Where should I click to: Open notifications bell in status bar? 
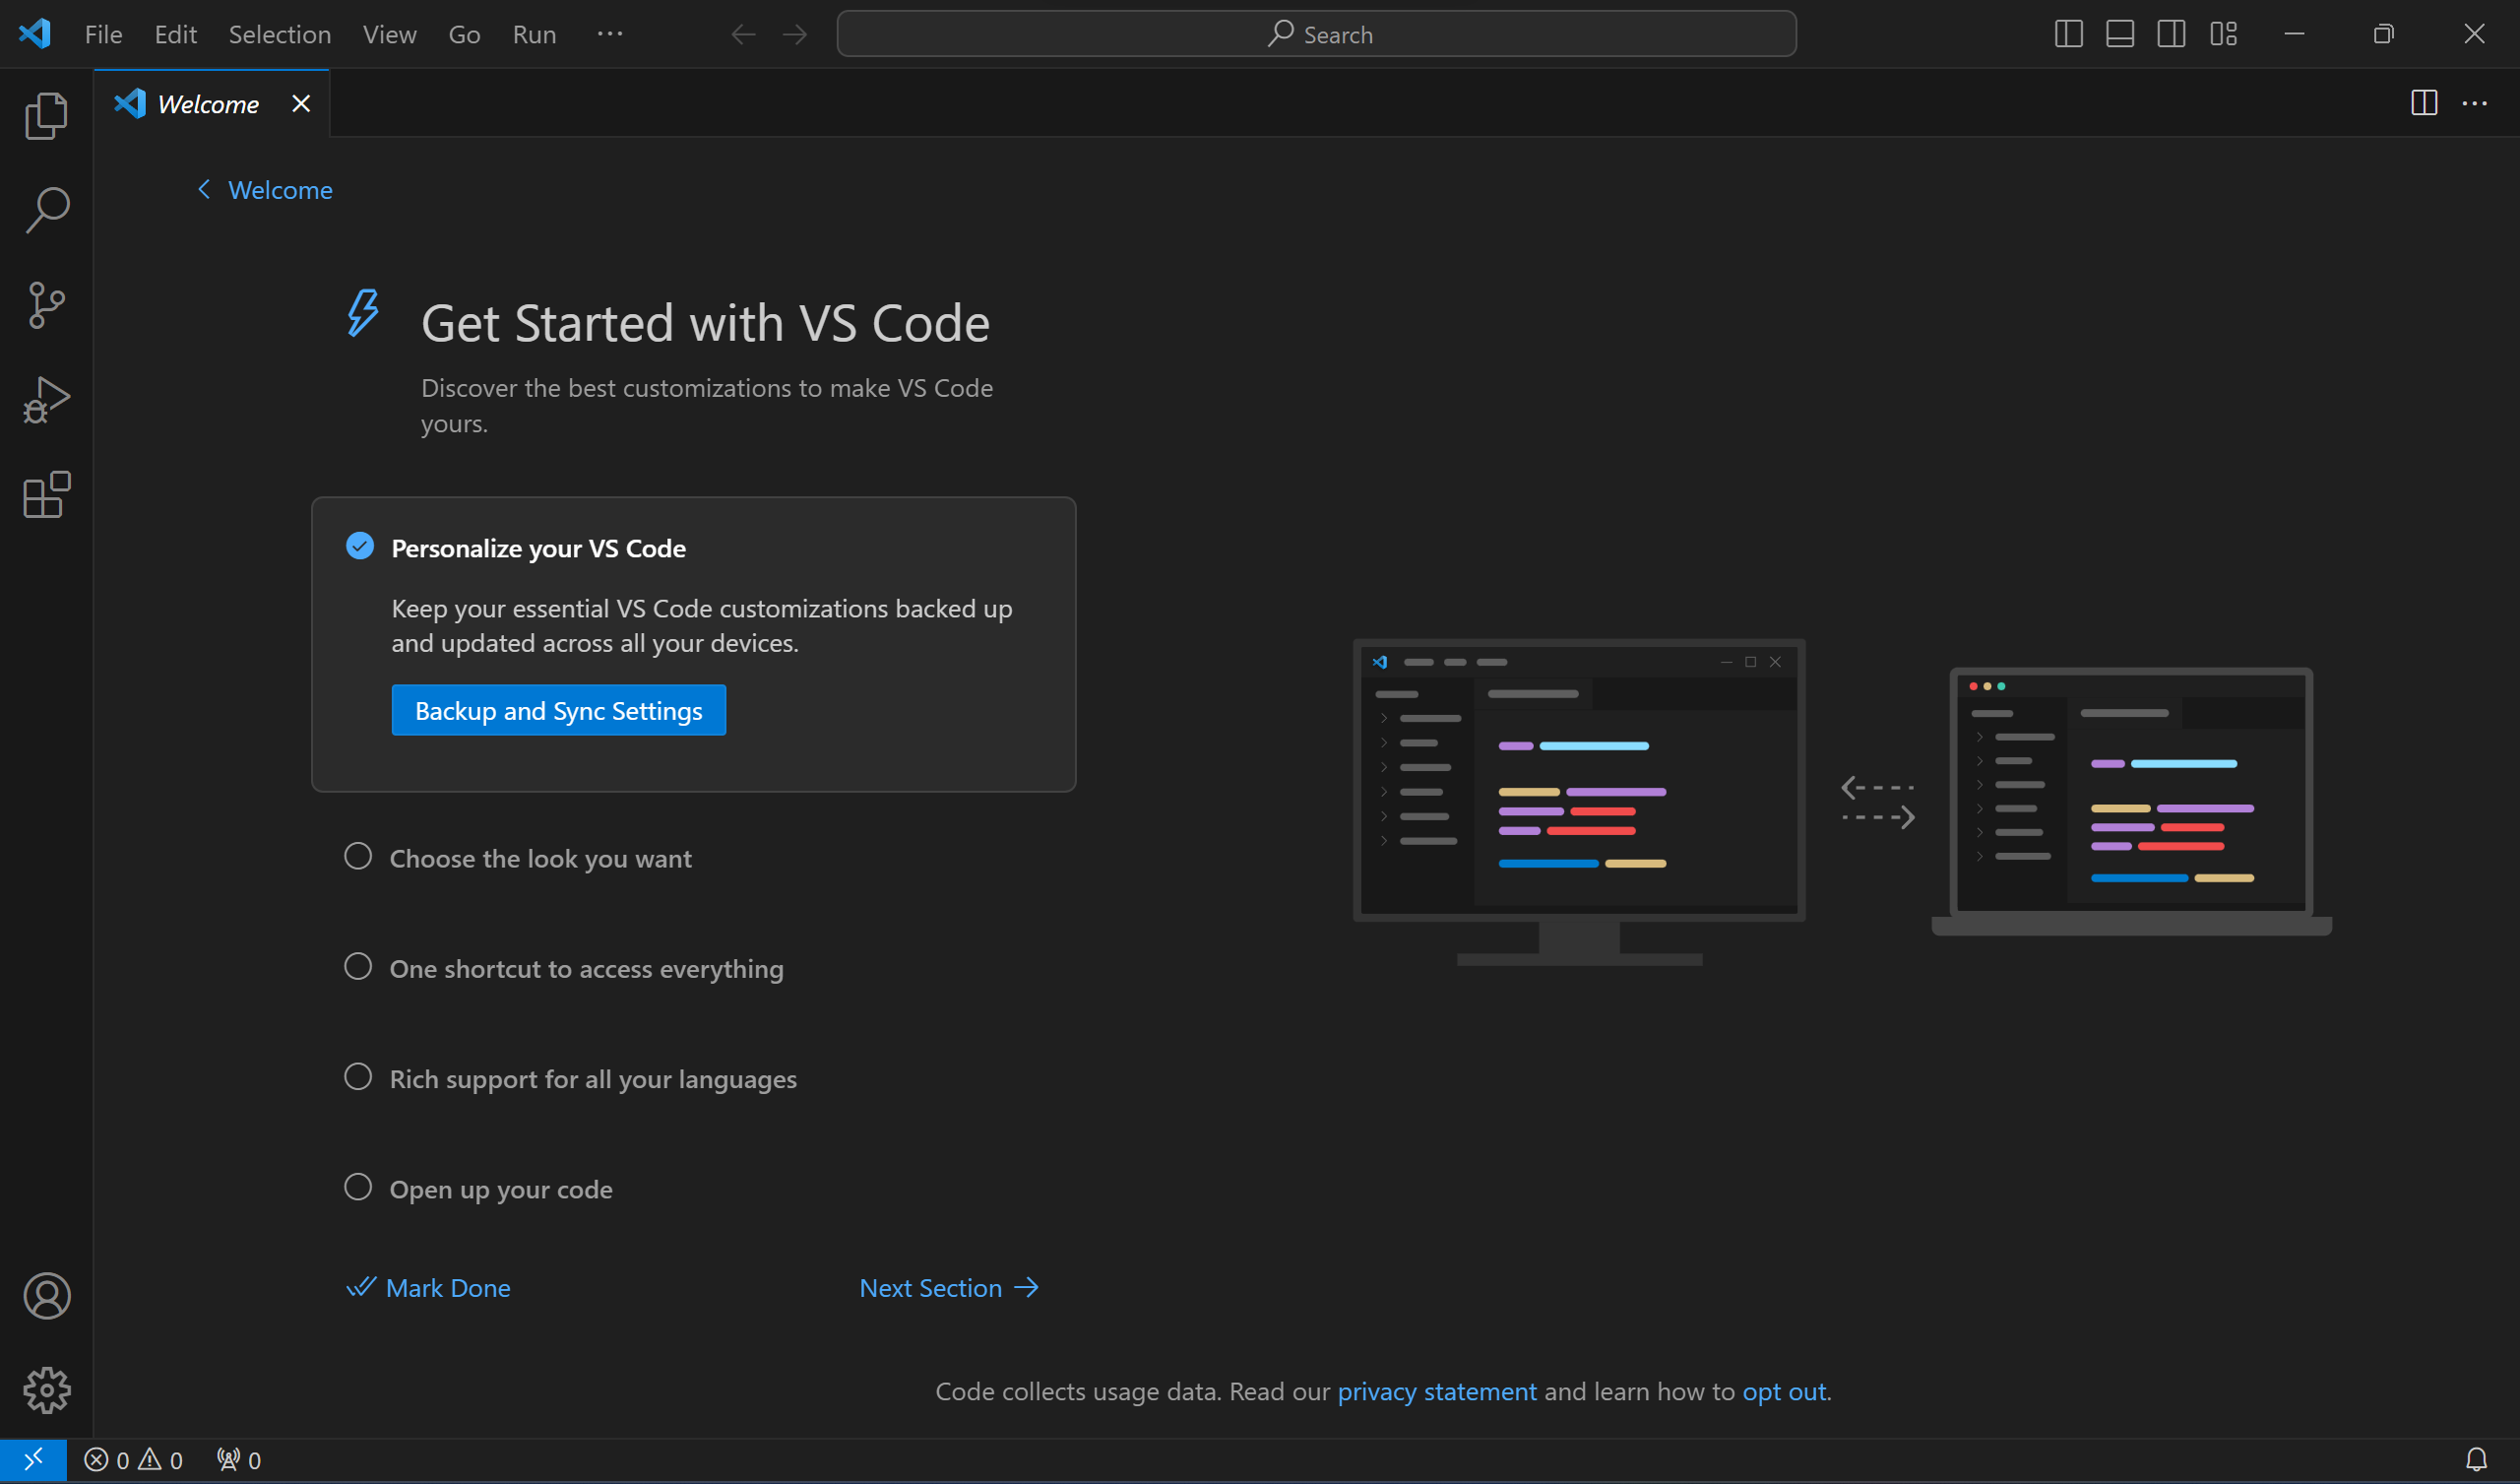tap(2476, 1460)
